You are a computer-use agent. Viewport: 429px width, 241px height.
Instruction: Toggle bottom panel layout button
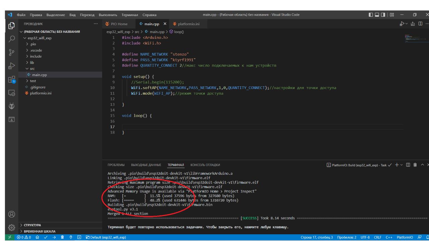click(x=377, y=15)
